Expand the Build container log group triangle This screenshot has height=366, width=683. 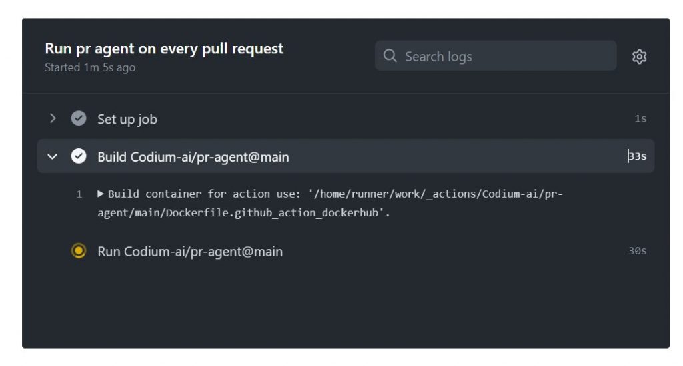(x=101, y=194)
